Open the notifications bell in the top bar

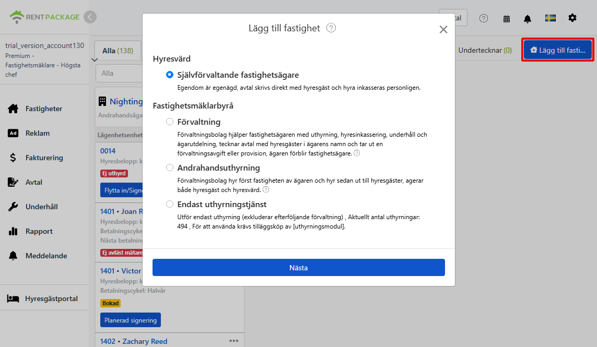[x=528, y=19]
